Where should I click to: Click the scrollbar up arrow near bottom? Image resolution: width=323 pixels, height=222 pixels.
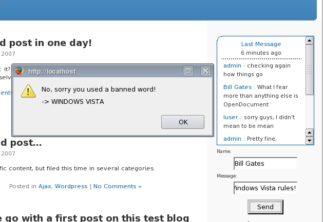pyautogui.click(x=310, y=132)
